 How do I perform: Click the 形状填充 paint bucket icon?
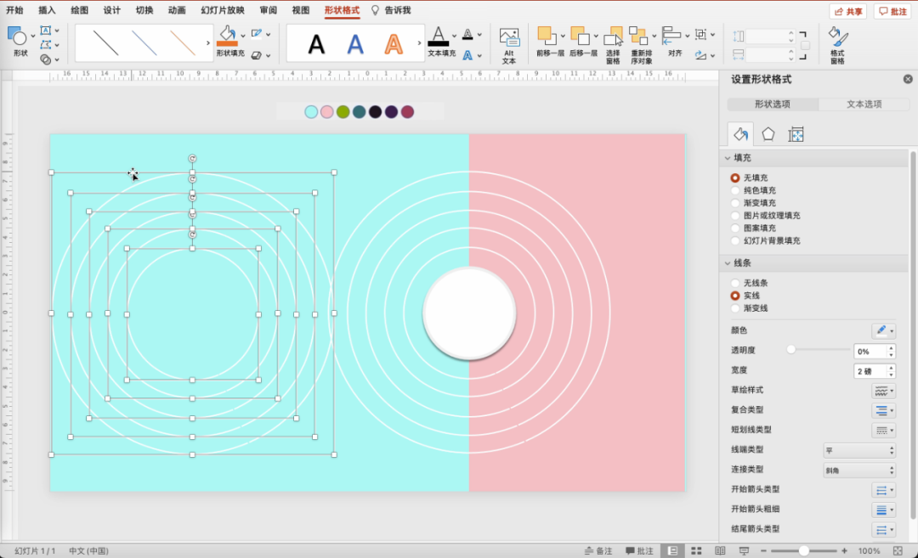227,36
